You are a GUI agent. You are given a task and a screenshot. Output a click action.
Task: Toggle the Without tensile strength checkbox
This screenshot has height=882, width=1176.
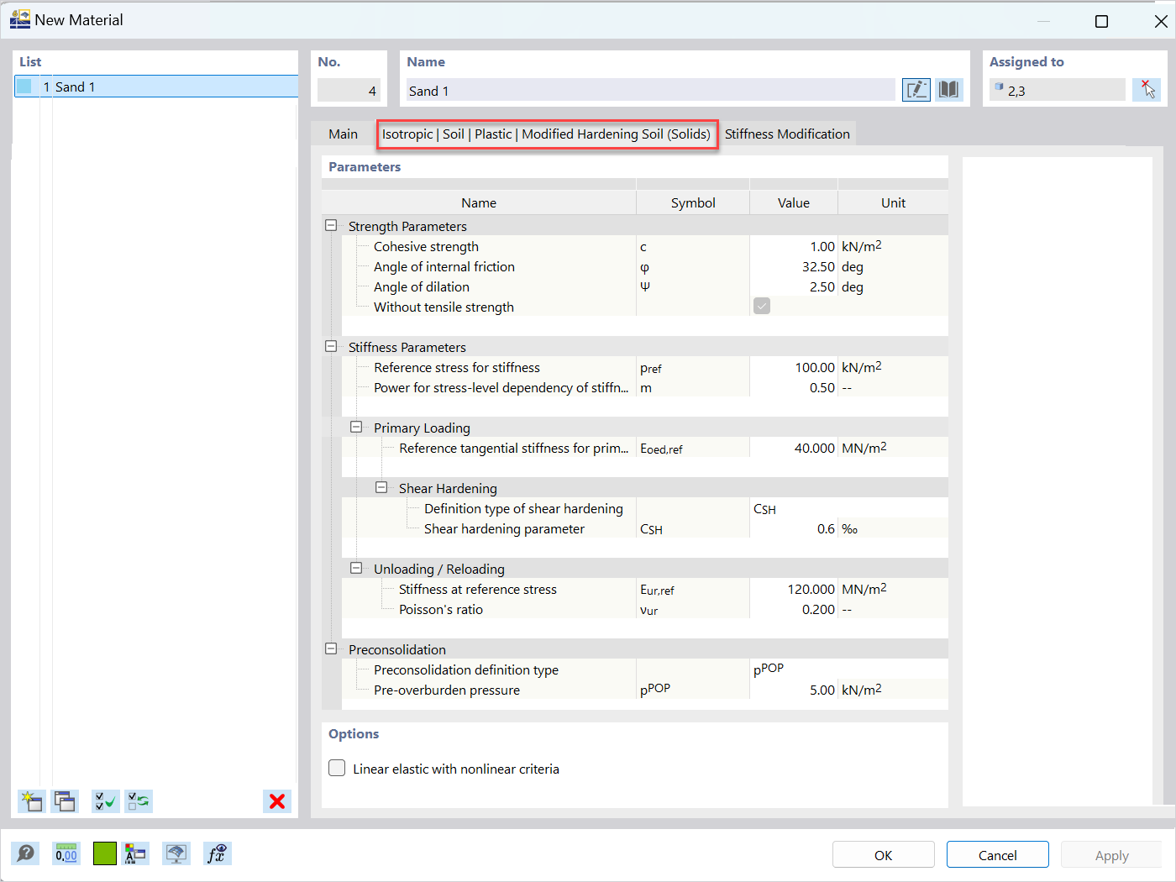tap(761, 306)
